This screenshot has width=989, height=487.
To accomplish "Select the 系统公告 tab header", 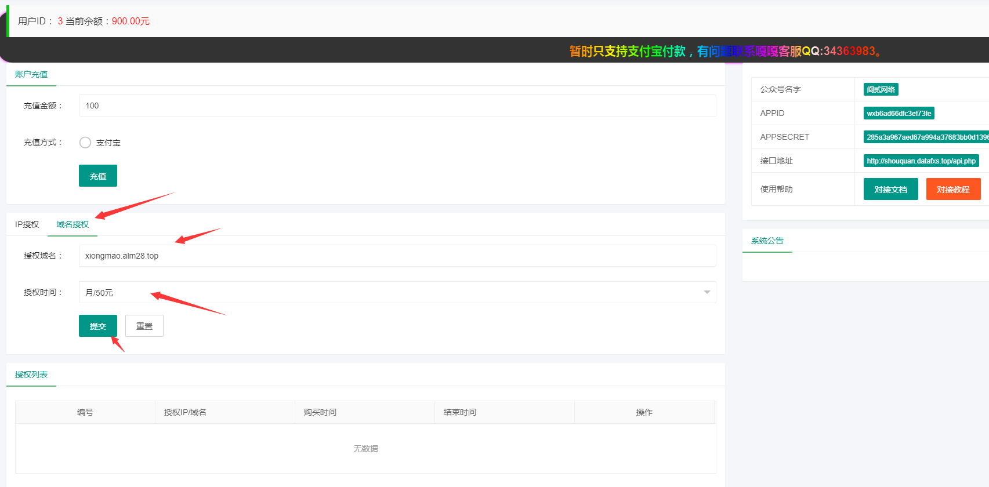I will pyautogui.click(x=767, y=241).
